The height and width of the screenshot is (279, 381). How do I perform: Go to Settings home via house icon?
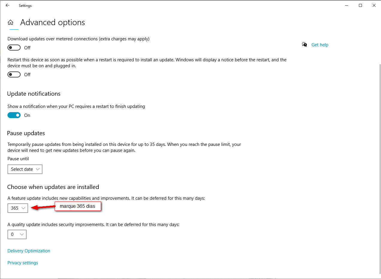click(10, 22)
